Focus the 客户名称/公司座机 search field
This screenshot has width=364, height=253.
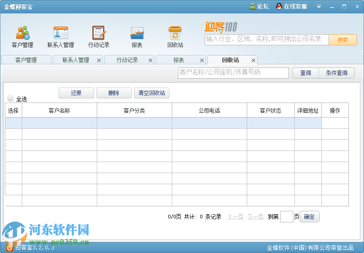click(x=233, y=73)
